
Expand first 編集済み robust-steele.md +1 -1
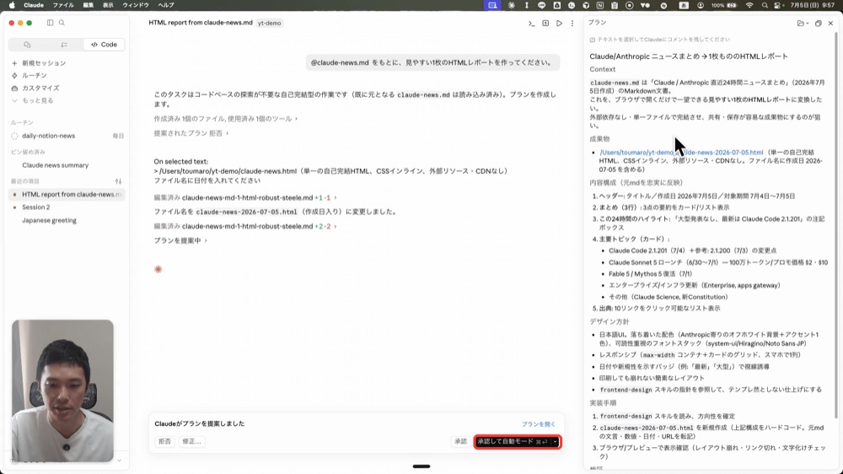point(245,197)
